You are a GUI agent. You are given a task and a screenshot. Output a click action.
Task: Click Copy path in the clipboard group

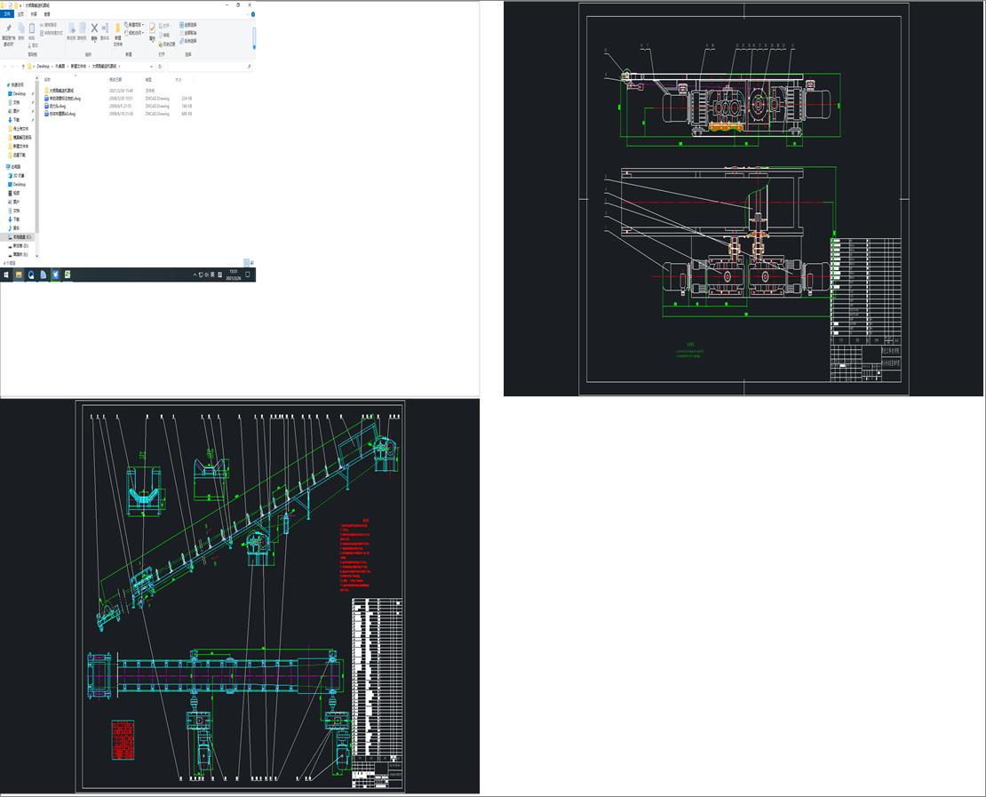click(x=49, y=25)
